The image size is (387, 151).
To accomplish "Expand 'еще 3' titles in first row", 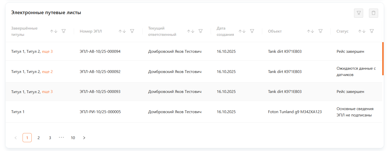I will pyautogui.click(x=47, y=52).
